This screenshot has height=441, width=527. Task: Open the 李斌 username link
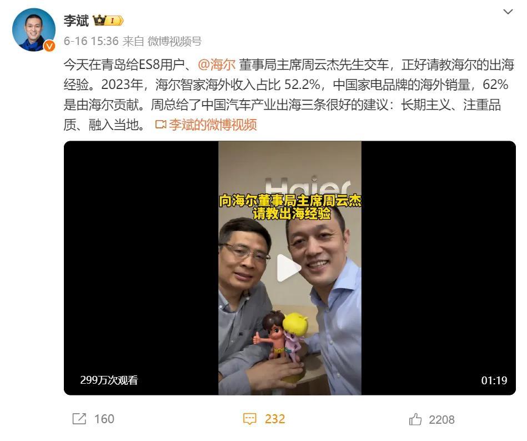tap(76, 21)
